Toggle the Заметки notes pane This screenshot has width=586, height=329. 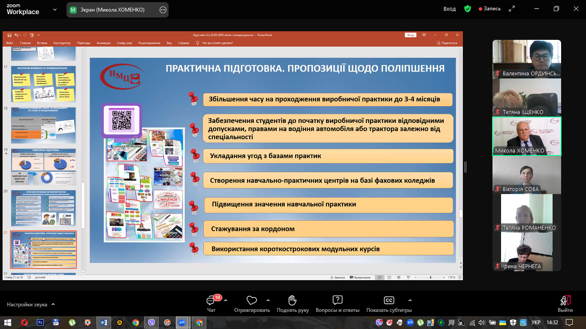(x=337, y=278)
